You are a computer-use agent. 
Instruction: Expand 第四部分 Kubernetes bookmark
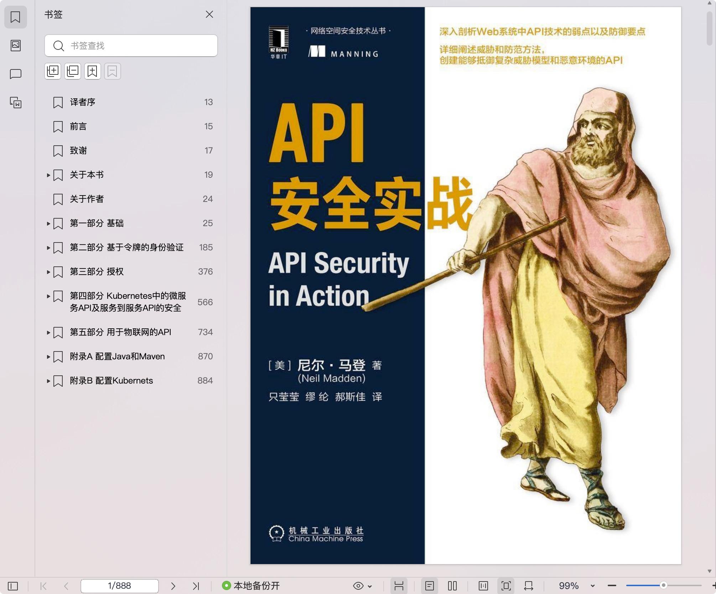[x=48, y=296]
